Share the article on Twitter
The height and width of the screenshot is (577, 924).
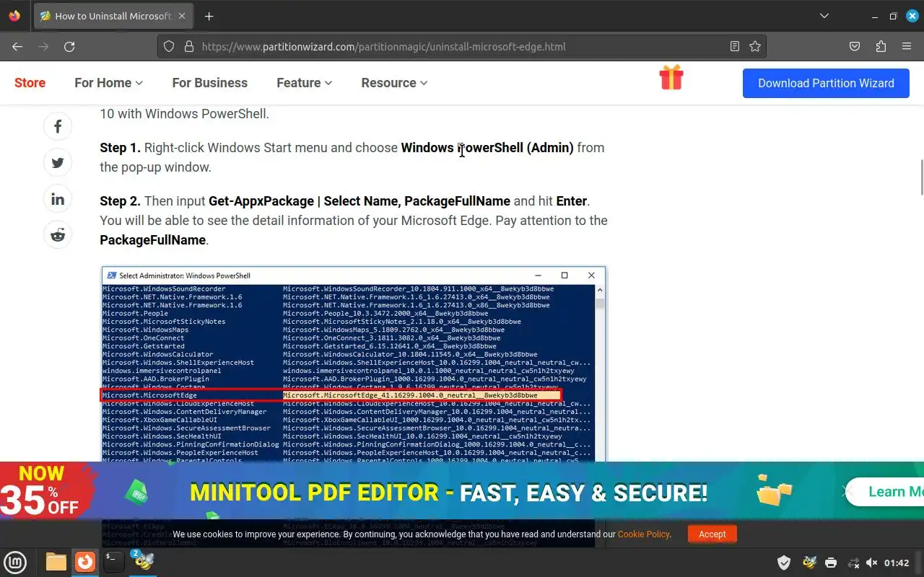[x=58, y=162]
